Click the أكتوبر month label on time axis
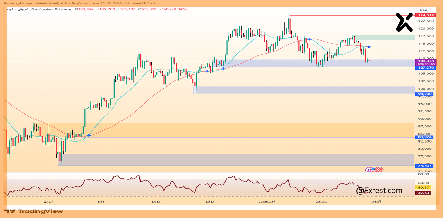 (376, 201)
